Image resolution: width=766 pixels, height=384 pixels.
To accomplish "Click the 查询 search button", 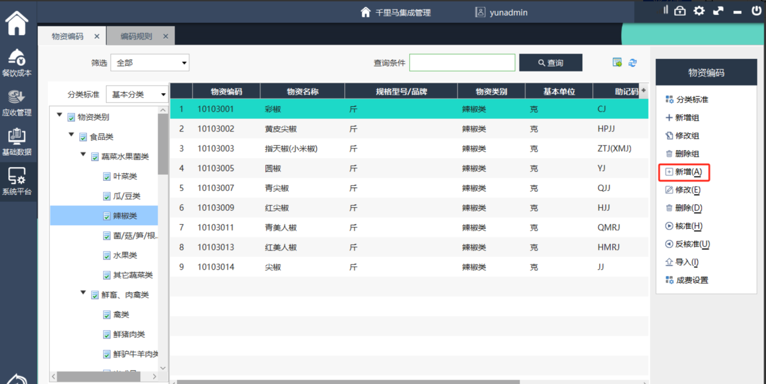I will tap(550, 63).
